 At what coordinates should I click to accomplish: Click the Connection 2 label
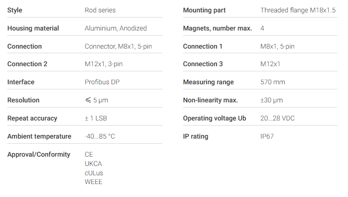[27, 64]
